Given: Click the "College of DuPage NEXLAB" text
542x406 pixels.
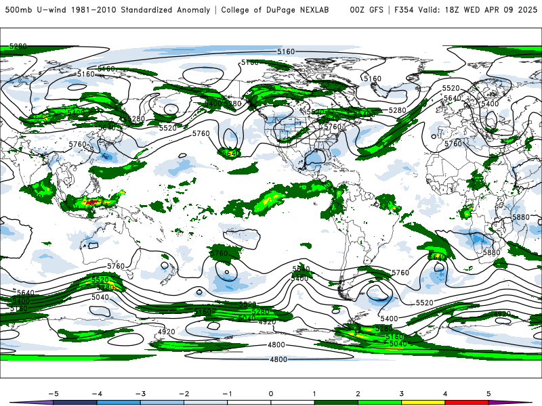Looking at the screenshot, I should 275,10.
